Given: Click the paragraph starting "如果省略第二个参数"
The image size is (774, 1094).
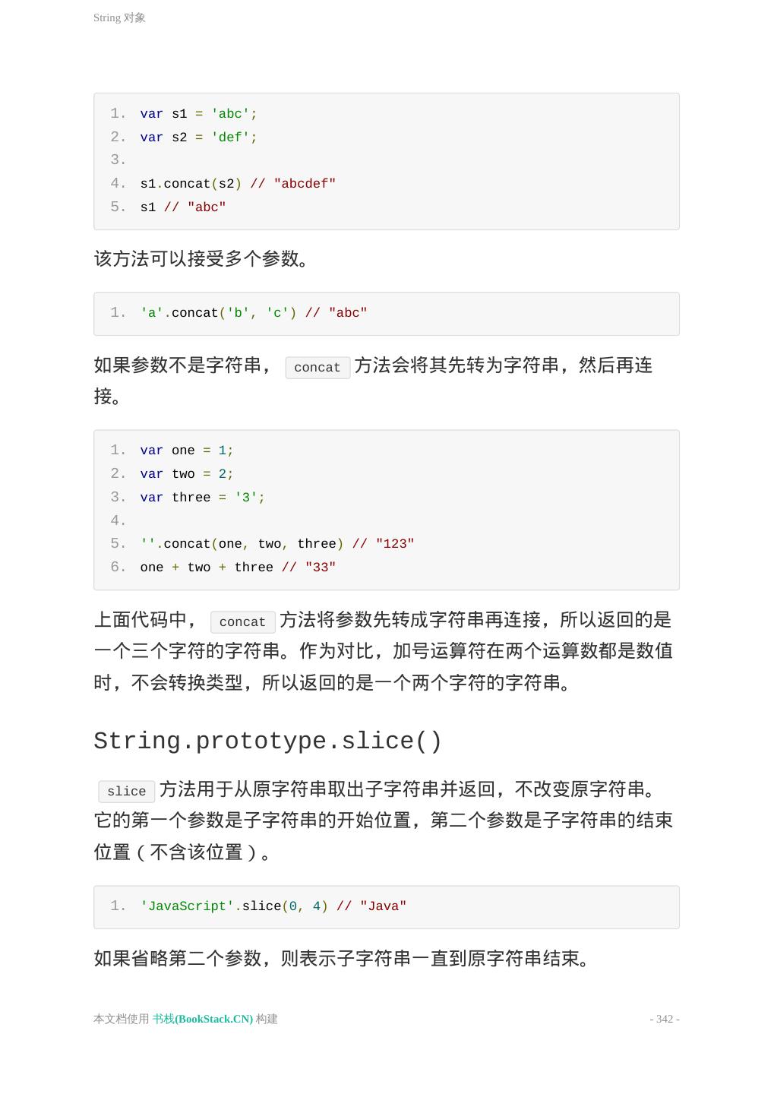Looking at the screenshot, I should pyautogui.click(x=341, y=958).
